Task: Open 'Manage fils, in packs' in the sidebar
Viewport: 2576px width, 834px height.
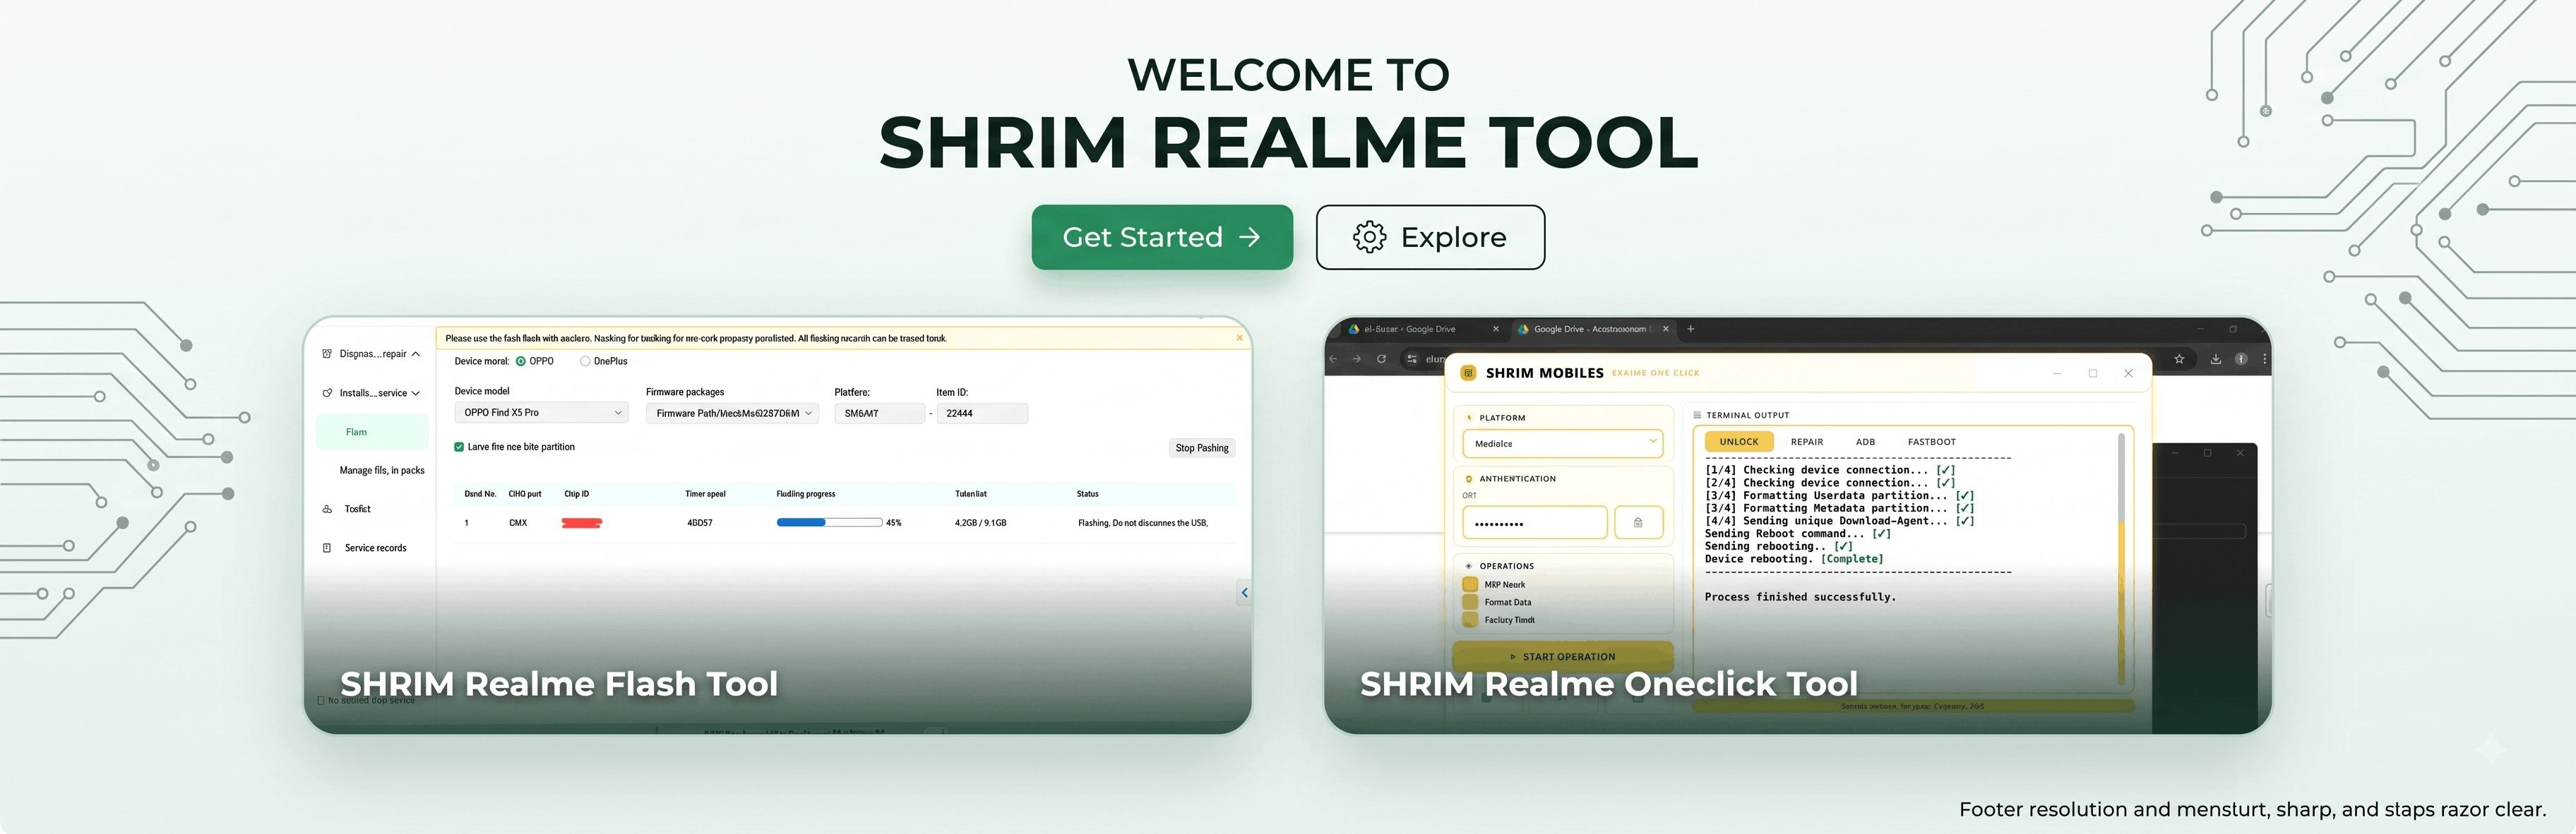Action: [x=382, y=471]
